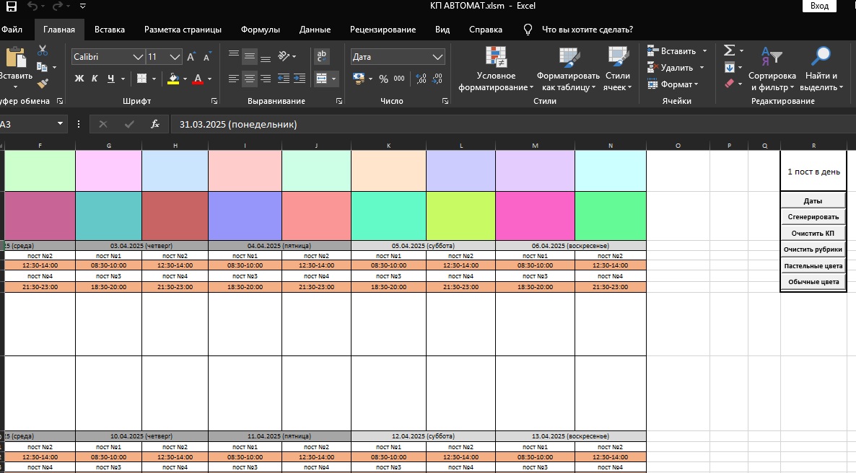This screenshot has height=473, width=856.
Task: Click the Cut scissors icon
Action: 43,50
